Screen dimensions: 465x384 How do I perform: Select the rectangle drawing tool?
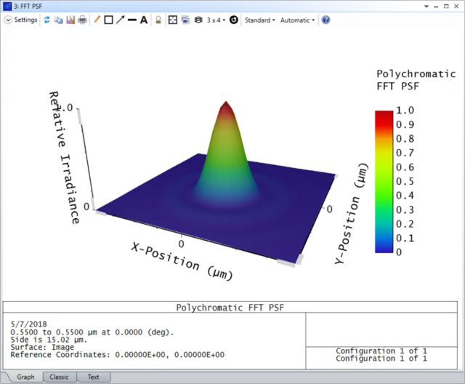[108, 20]
